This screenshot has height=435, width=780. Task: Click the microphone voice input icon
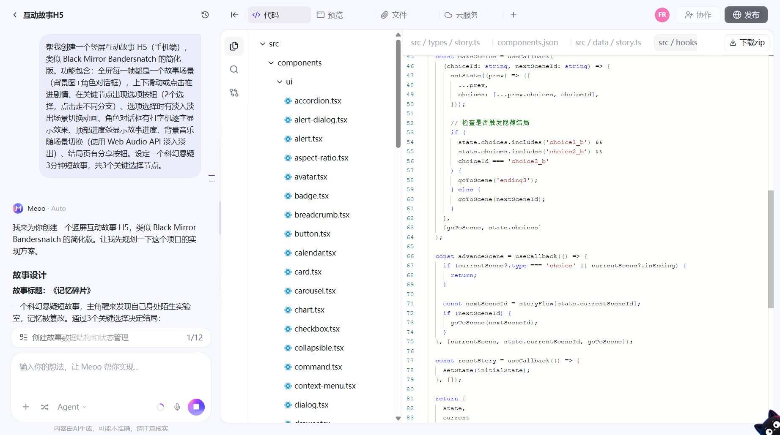click(x=177, y=407)
